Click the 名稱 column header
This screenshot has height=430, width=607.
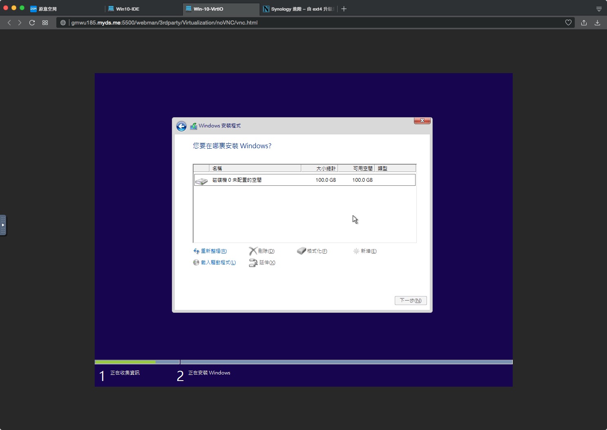tap(255, 168)
